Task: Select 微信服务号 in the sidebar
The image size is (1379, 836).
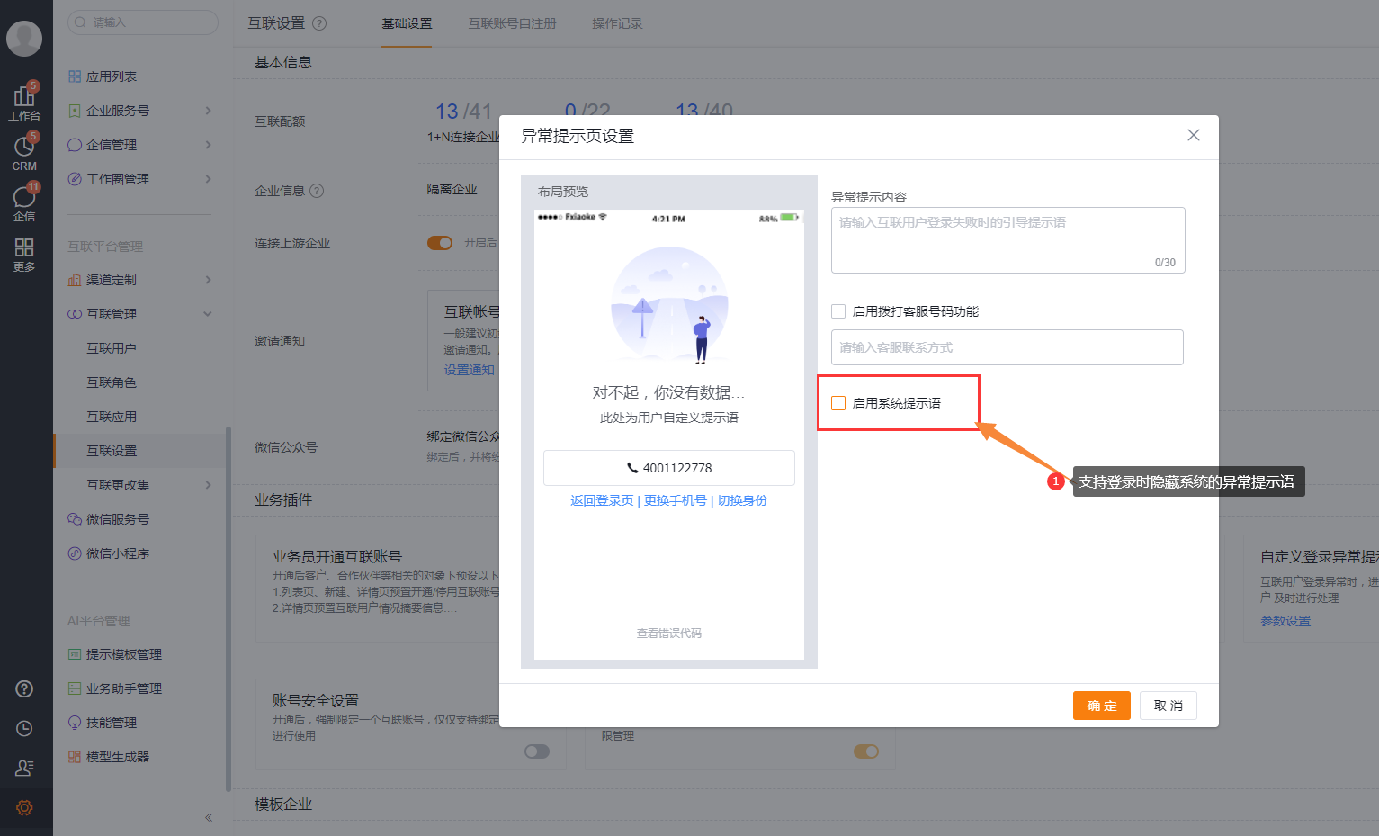Action: [x=118, y=519]
